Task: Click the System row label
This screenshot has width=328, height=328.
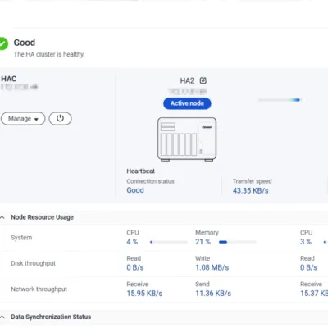Action: point(21,238)
